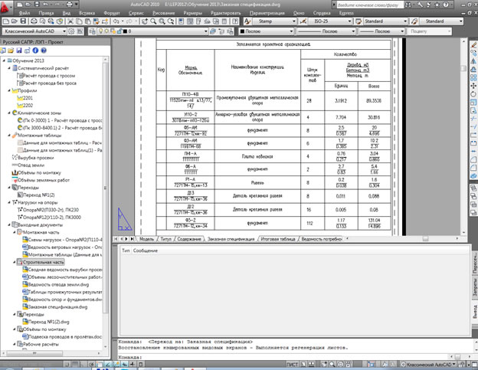This screenshot has height=370, width=478.
Task: Click the Help question mark toolbar icon
Action: 235,21
